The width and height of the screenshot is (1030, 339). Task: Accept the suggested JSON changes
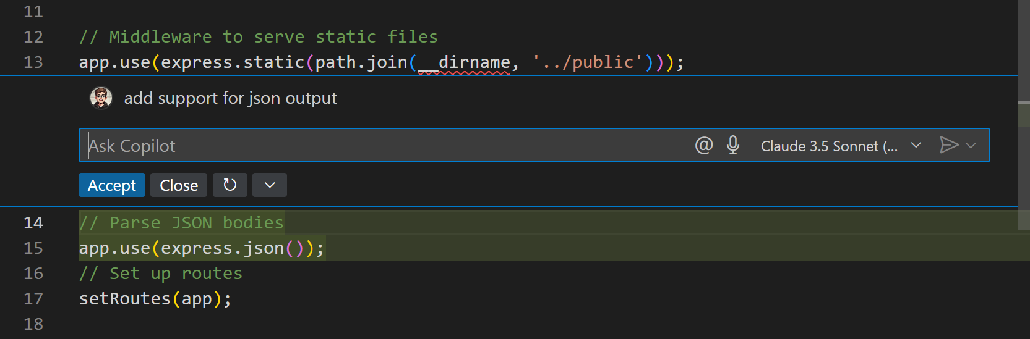pyautogui.click(x=111, y=185)
